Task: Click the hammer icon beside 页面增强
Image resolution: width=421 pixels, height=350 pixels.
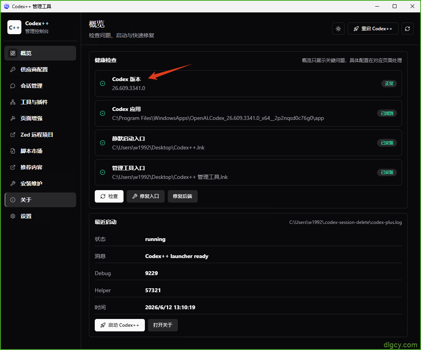Action: [x=12, y=118]
